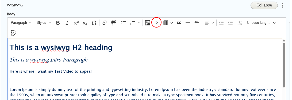Viewport: 292px width, 100px height.
Task: Decrease indent of the paragraph
Action: (x=221, y=23)
